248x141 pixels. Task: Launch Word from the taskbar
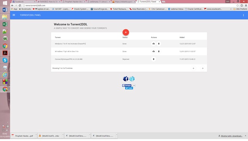point(5,10)
